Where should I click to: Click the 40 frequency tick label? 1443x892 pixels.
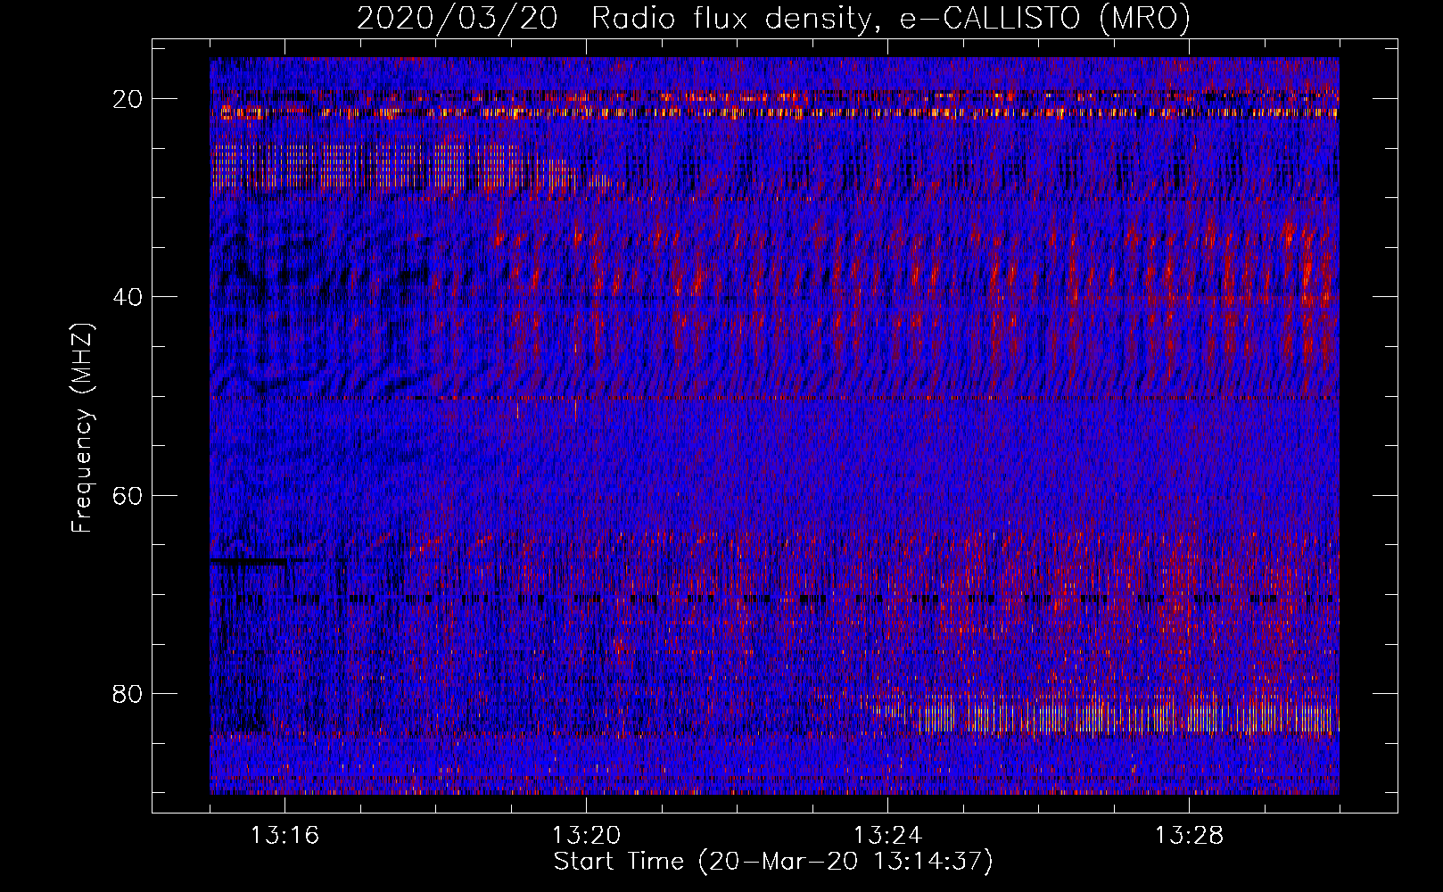coord(128,297)
